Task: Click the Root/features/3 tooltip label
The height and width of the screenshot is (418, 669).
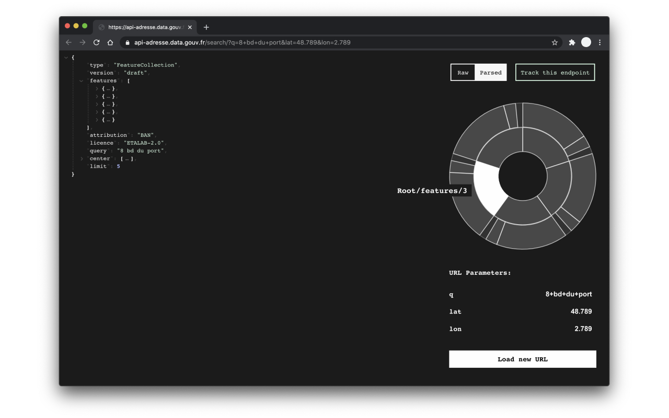Action: (432, 191)
